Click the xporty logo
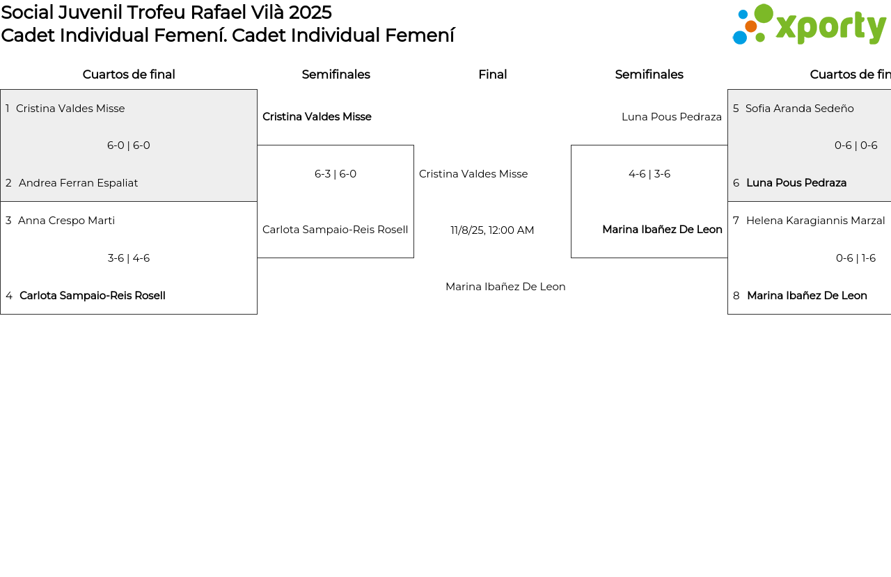Image resolution: width=891 pixels, height=577 pixels. tap(809, 25)
